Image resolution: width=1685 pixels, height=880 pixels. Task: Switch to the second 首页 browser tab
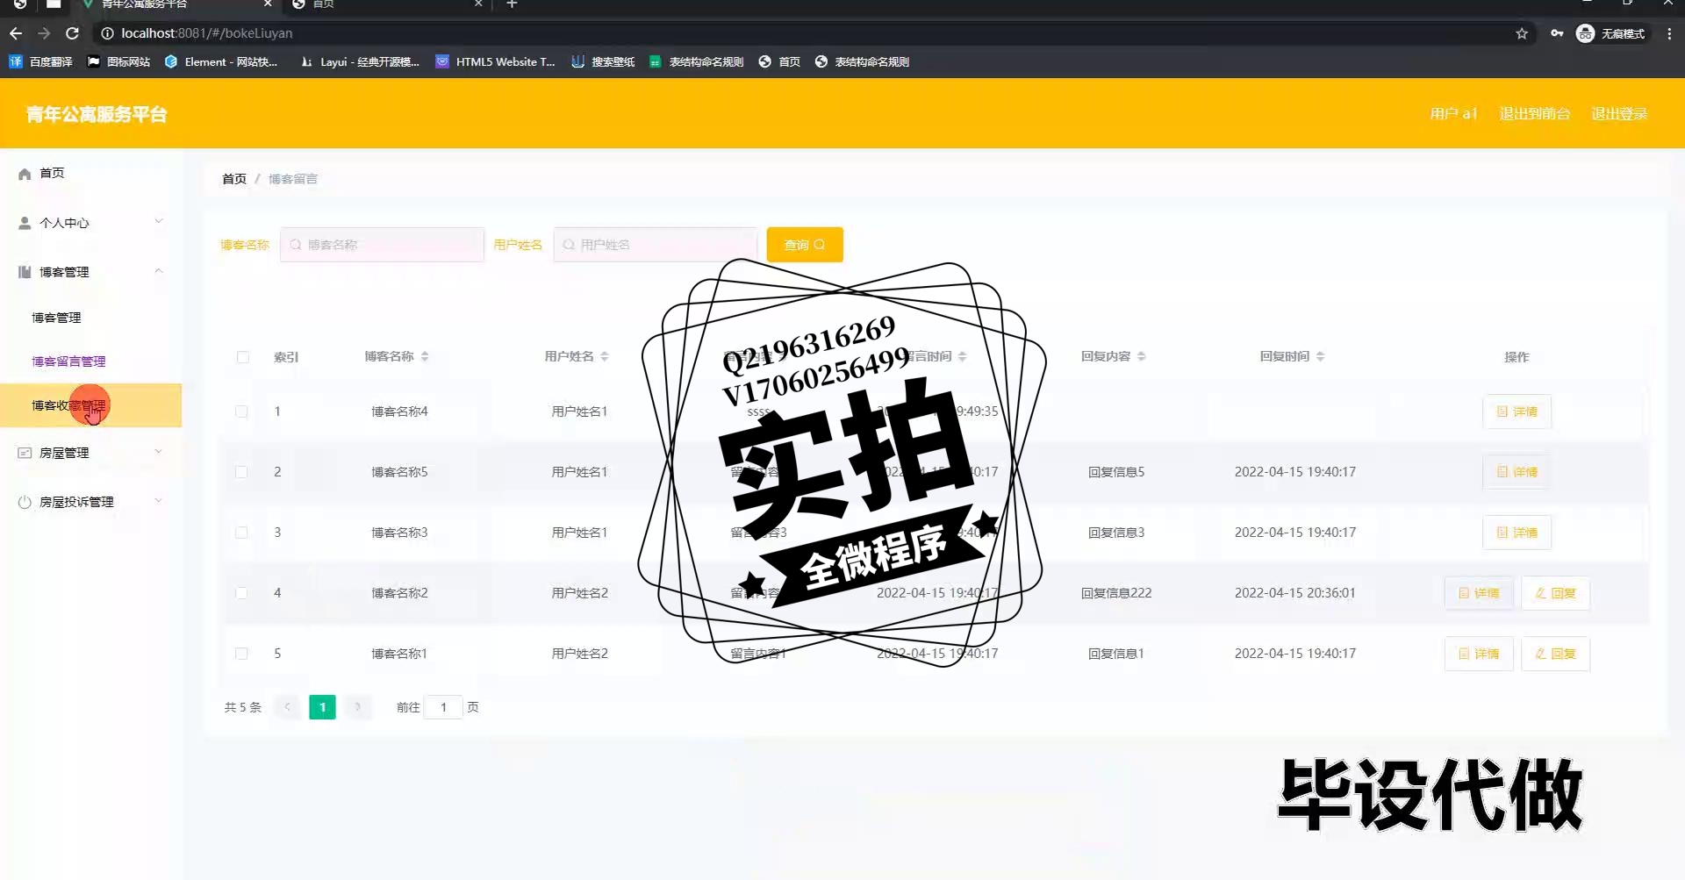[x=387, y=4]
